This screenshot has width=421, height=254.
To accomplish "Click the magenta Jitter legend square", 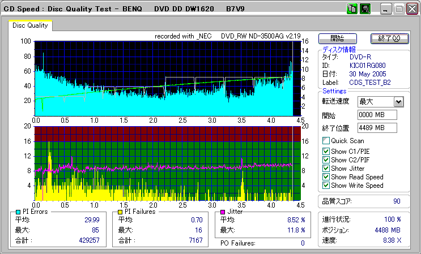I will [x=223, y=212].
